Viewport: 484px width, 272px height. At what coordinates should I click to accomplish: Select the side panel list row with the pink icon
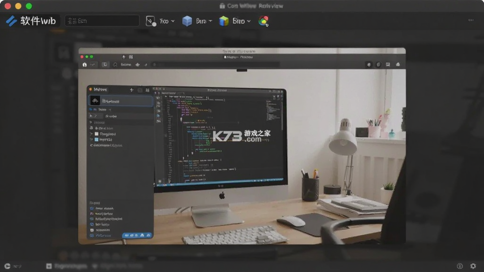[102, 214]
